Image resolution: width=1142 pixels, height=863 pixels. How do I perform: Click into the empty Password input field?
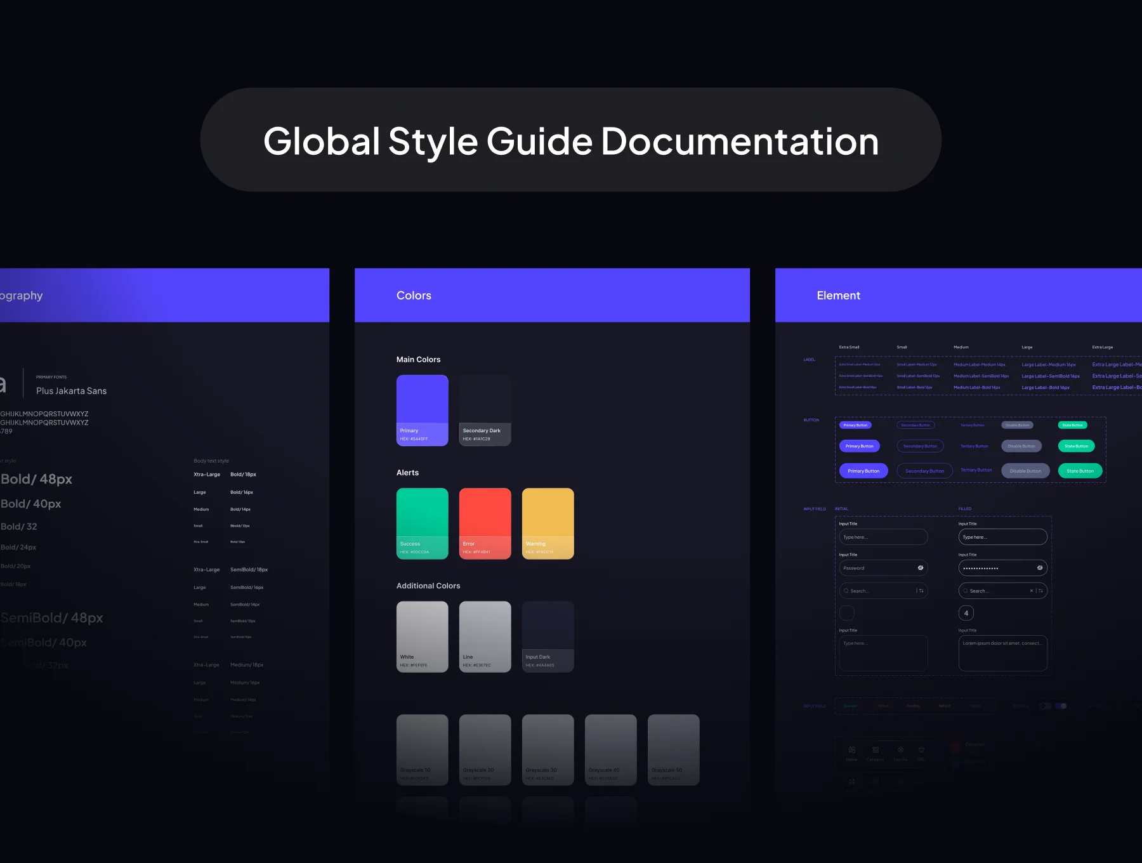[x=884, y=568]
